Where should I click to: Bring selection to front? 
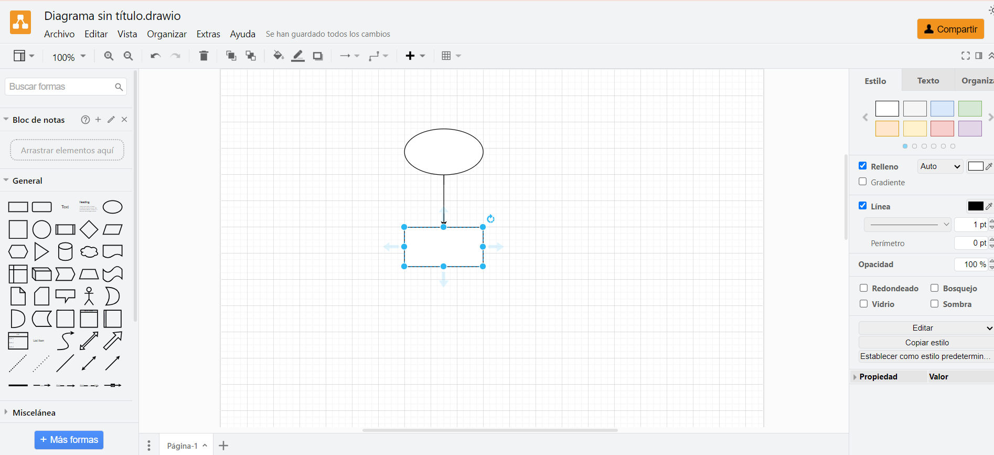pyautogui.click(x=231, y=56)
